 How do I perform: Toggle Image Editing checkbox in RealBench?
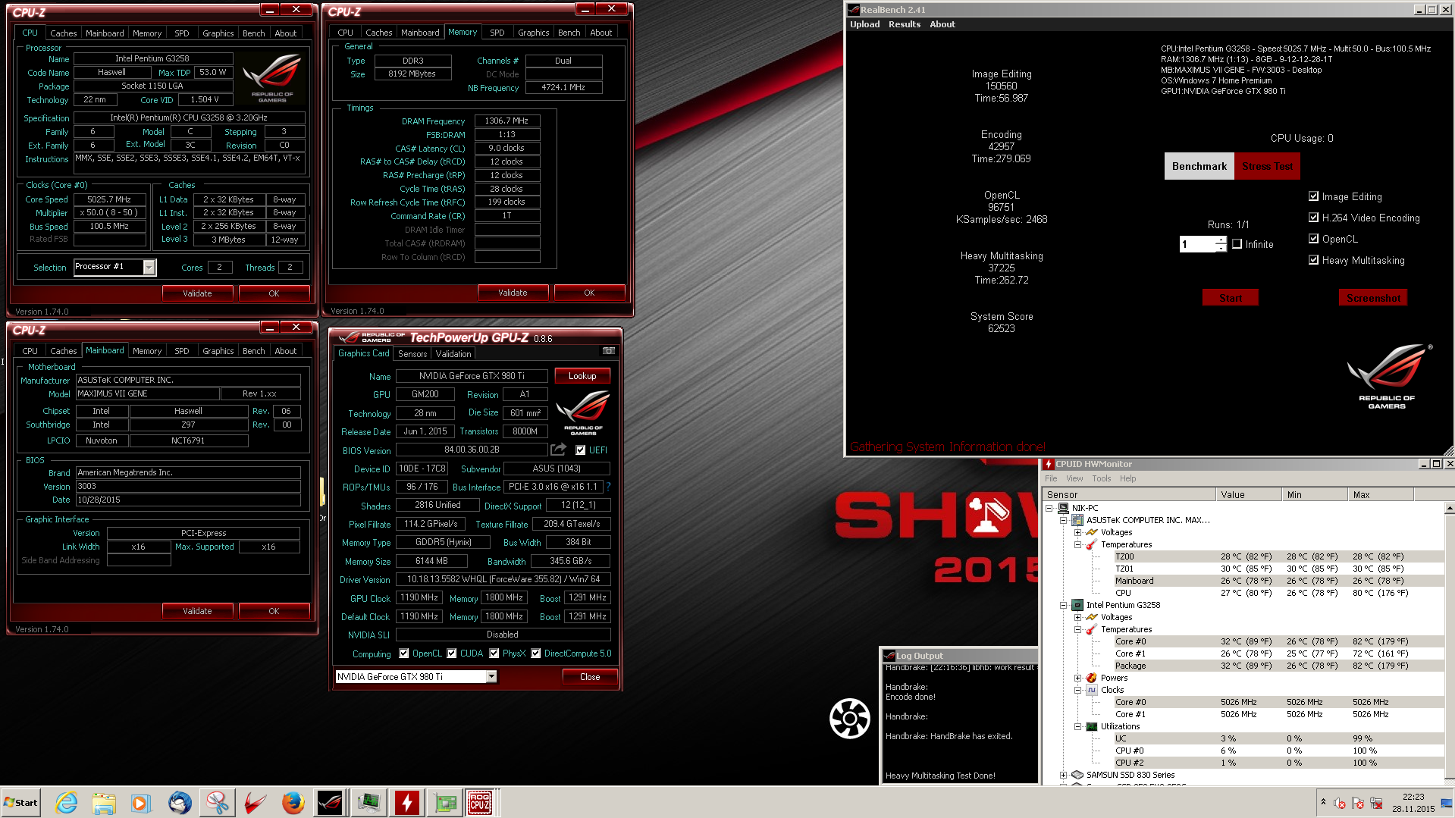pyautogui.click(x=1313, y=196)
